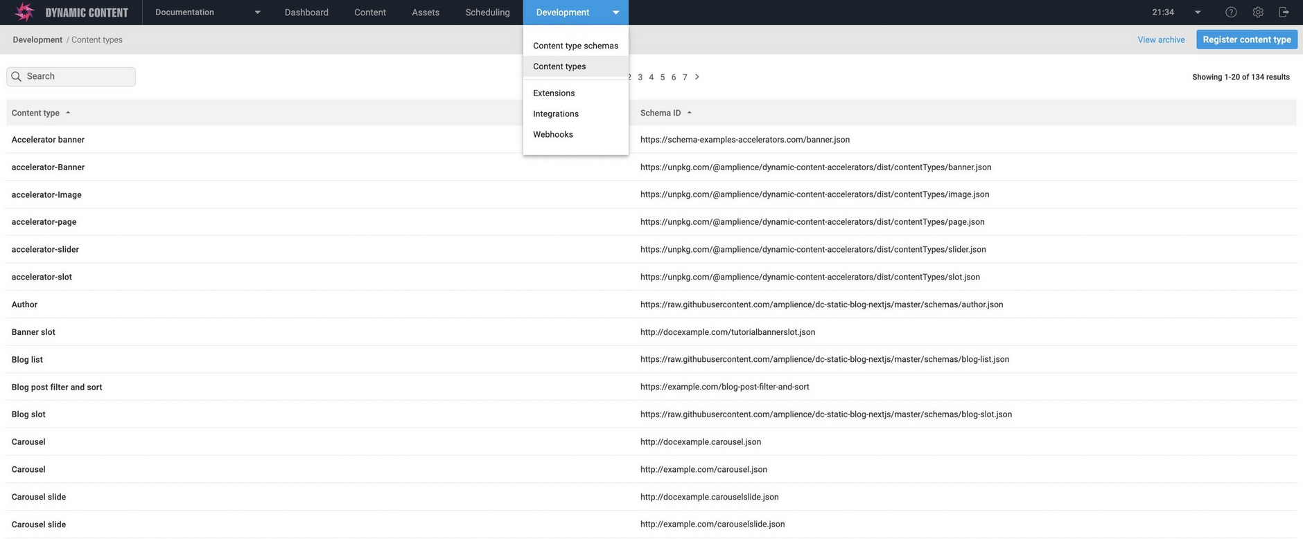This screenshot has height=539, width=1303.
Task: Click schema URL docexample.com/tutorialbannerslot.json
Action: pyautogui.click(x=728, y=332)
